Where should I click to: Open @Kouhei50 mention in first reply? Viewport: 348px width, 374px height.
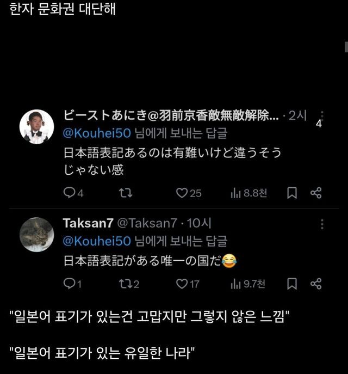97,132
